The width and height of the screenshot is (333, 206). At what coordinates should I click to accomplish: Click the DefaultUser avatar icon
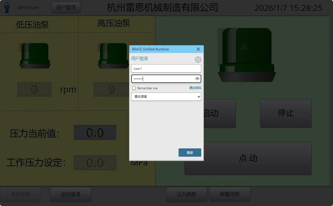coord(7,8)
